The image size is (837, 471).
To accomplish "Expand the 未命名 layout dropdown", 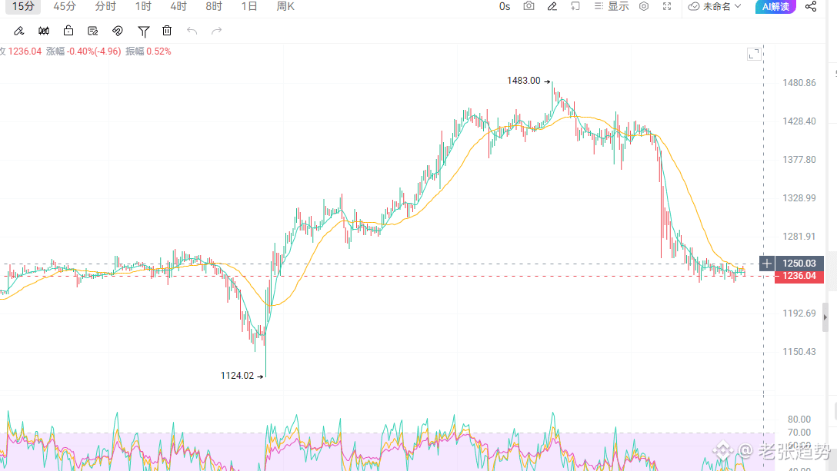I will (715, 6).
